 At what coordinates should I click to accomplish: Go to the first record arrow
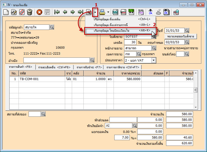(57, 12)
